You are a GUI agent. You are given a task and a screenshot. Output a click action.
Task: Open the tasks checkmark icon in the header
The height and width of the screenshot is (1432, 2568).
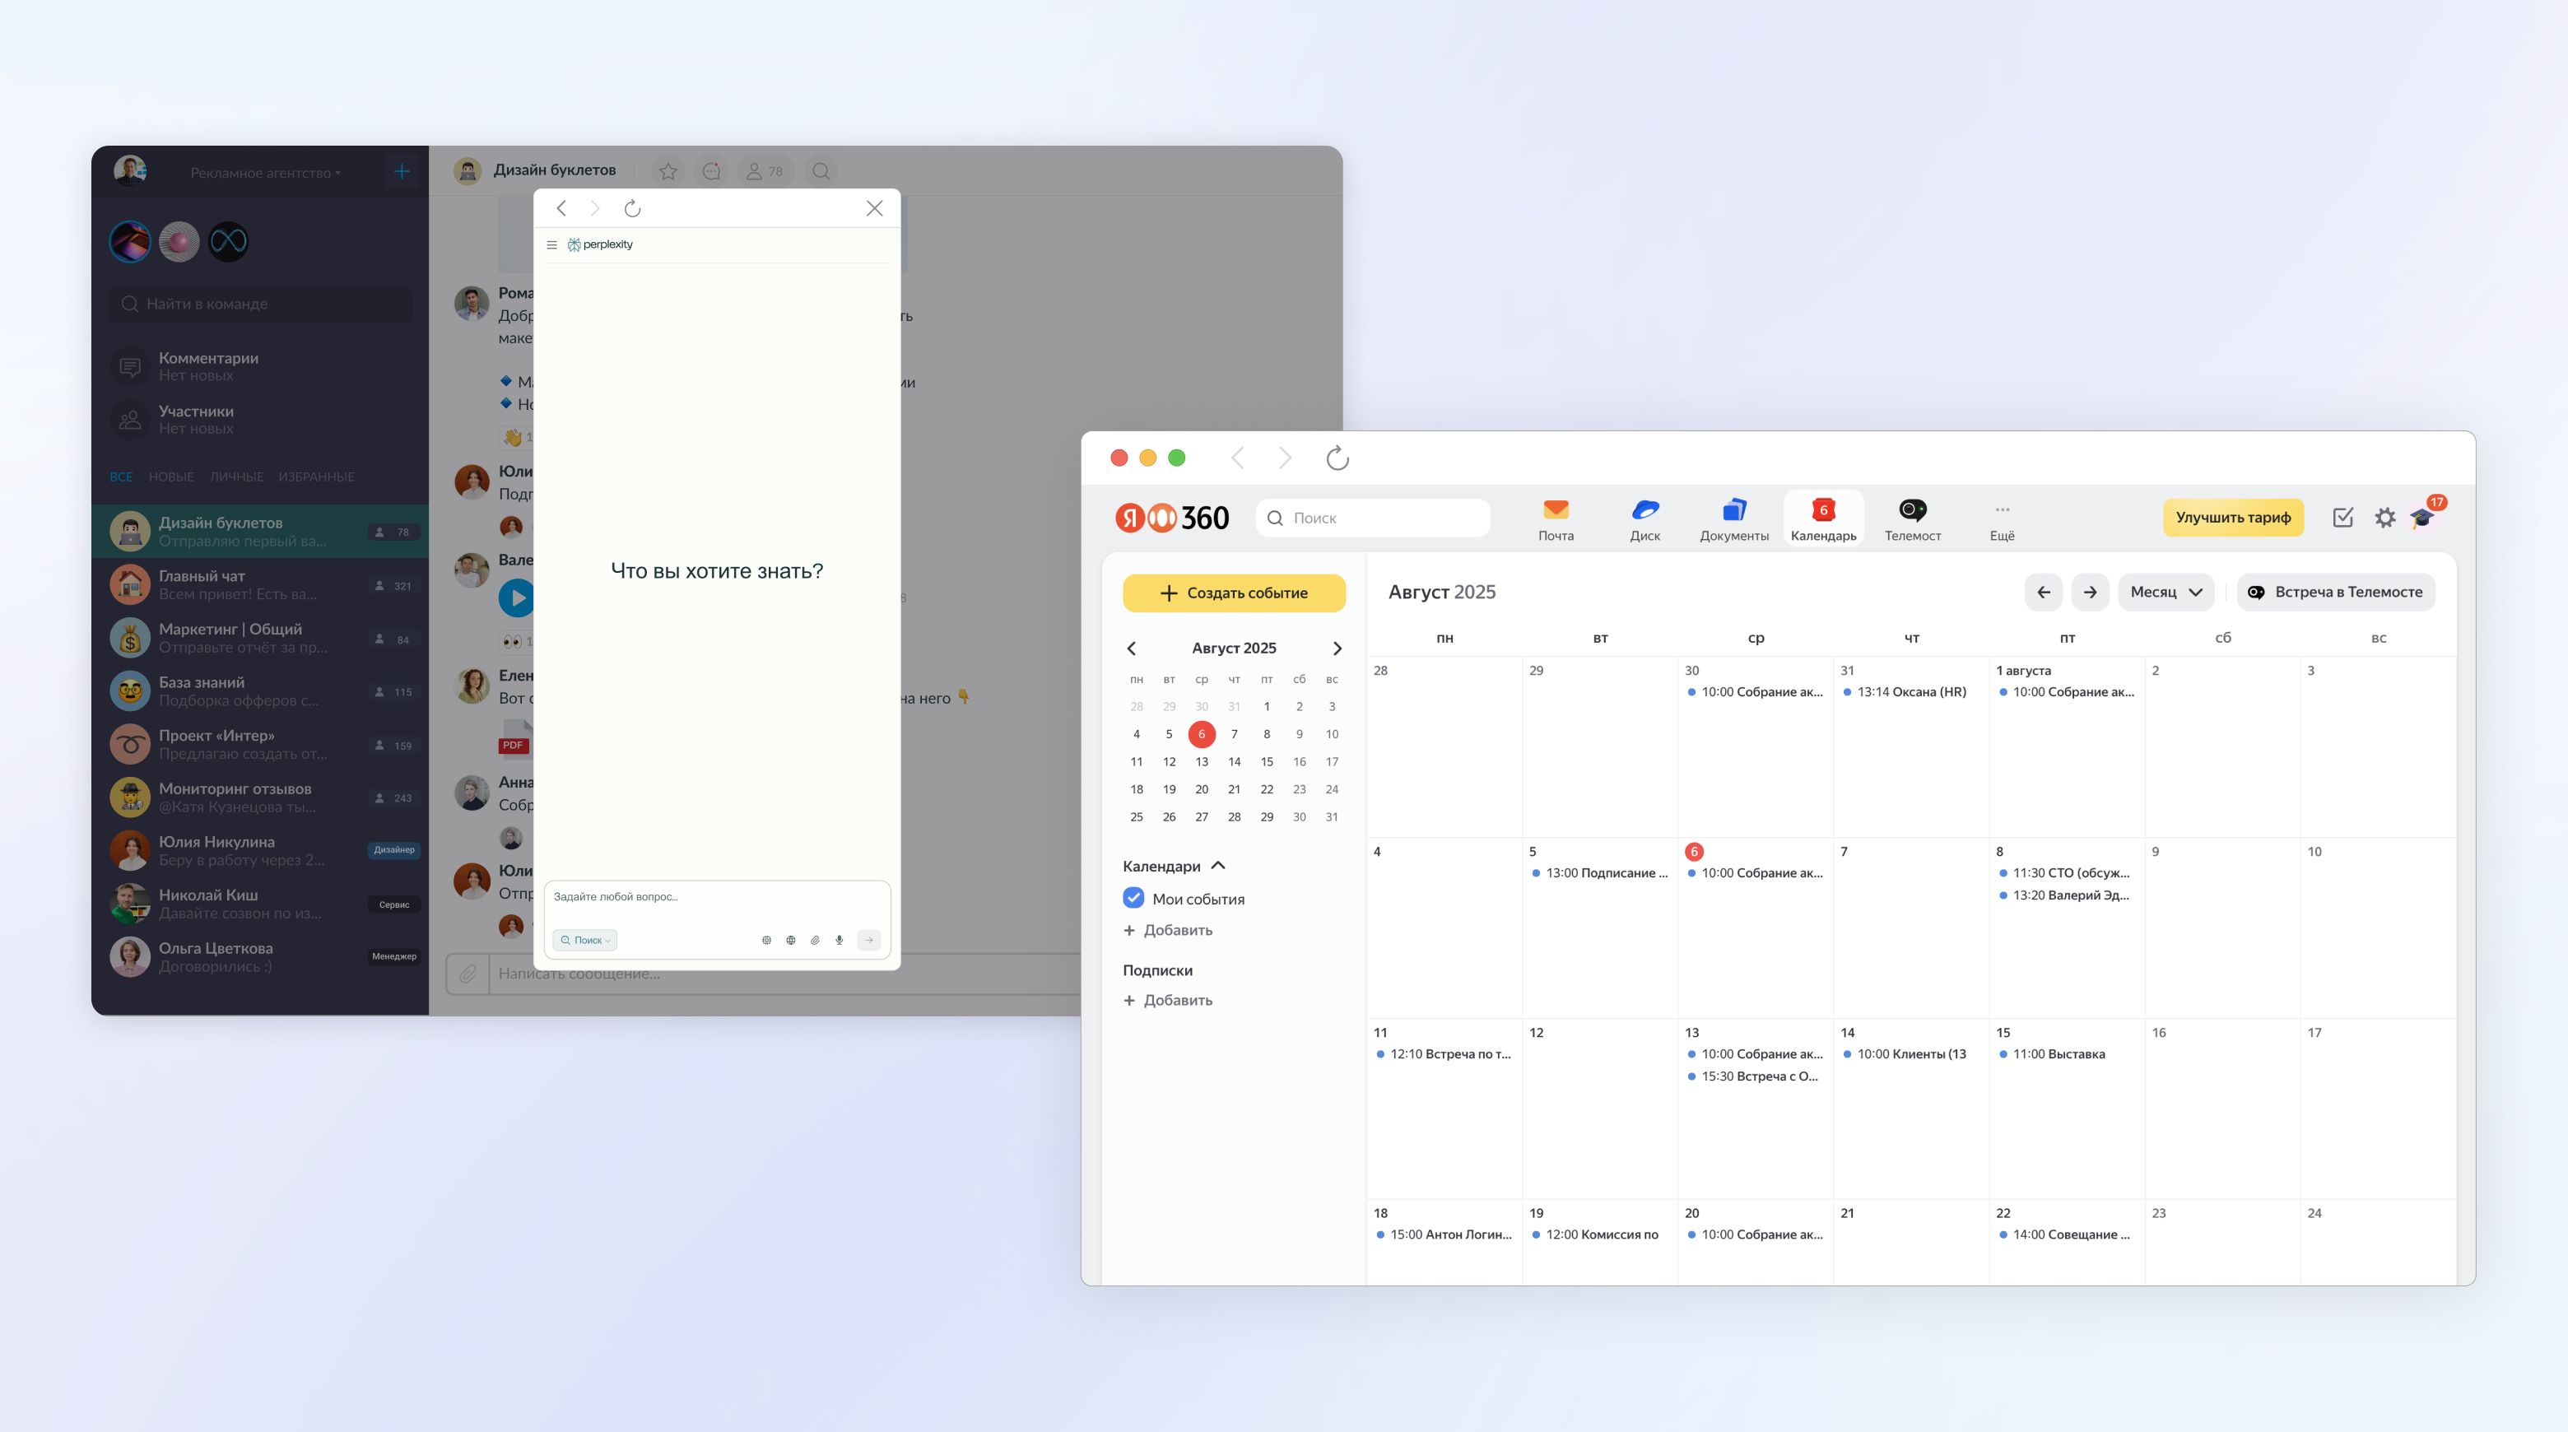pos(2342,517)
